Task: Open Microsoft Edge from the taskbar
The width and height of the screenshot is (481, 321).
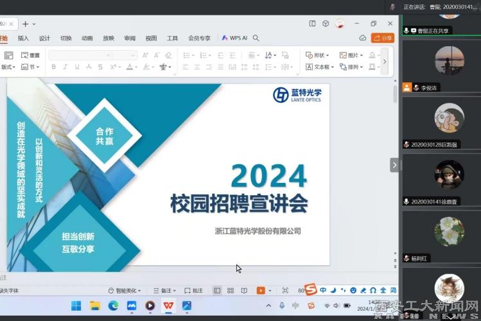Action: click(x=113, y=306)
